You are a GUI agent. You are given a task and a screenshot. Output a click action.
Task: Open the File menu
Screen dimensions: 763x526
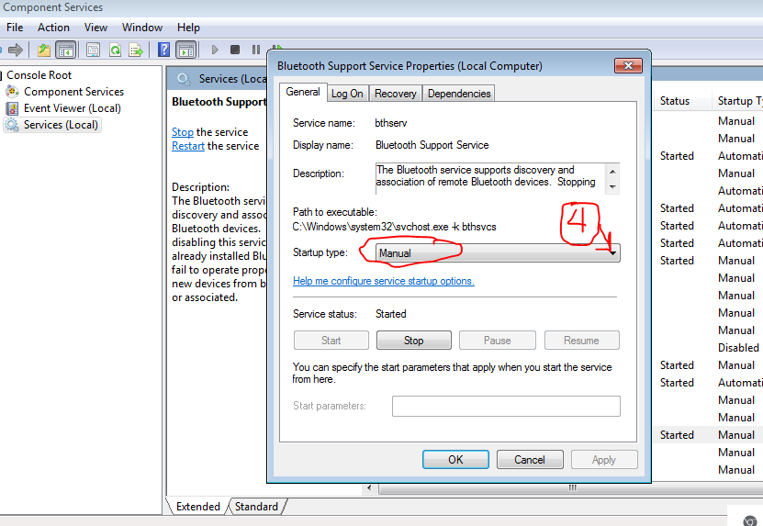(15, 28)
